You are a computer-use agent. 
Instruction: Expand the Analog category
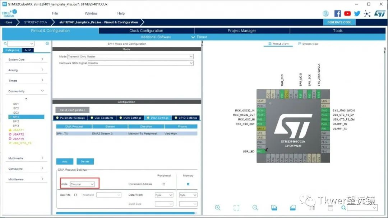pyautogui.click(x=26, y=70)
